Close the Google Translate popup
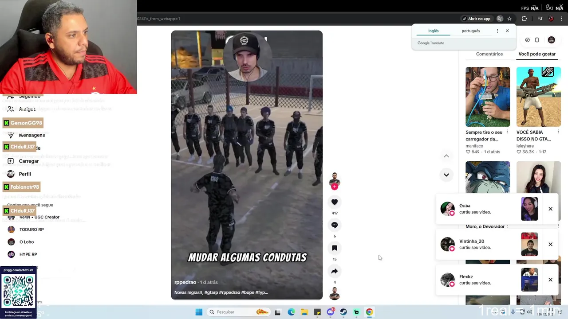The width and height of the screenshot is (568, 319). pyautogui.click(x=507, y=31)
